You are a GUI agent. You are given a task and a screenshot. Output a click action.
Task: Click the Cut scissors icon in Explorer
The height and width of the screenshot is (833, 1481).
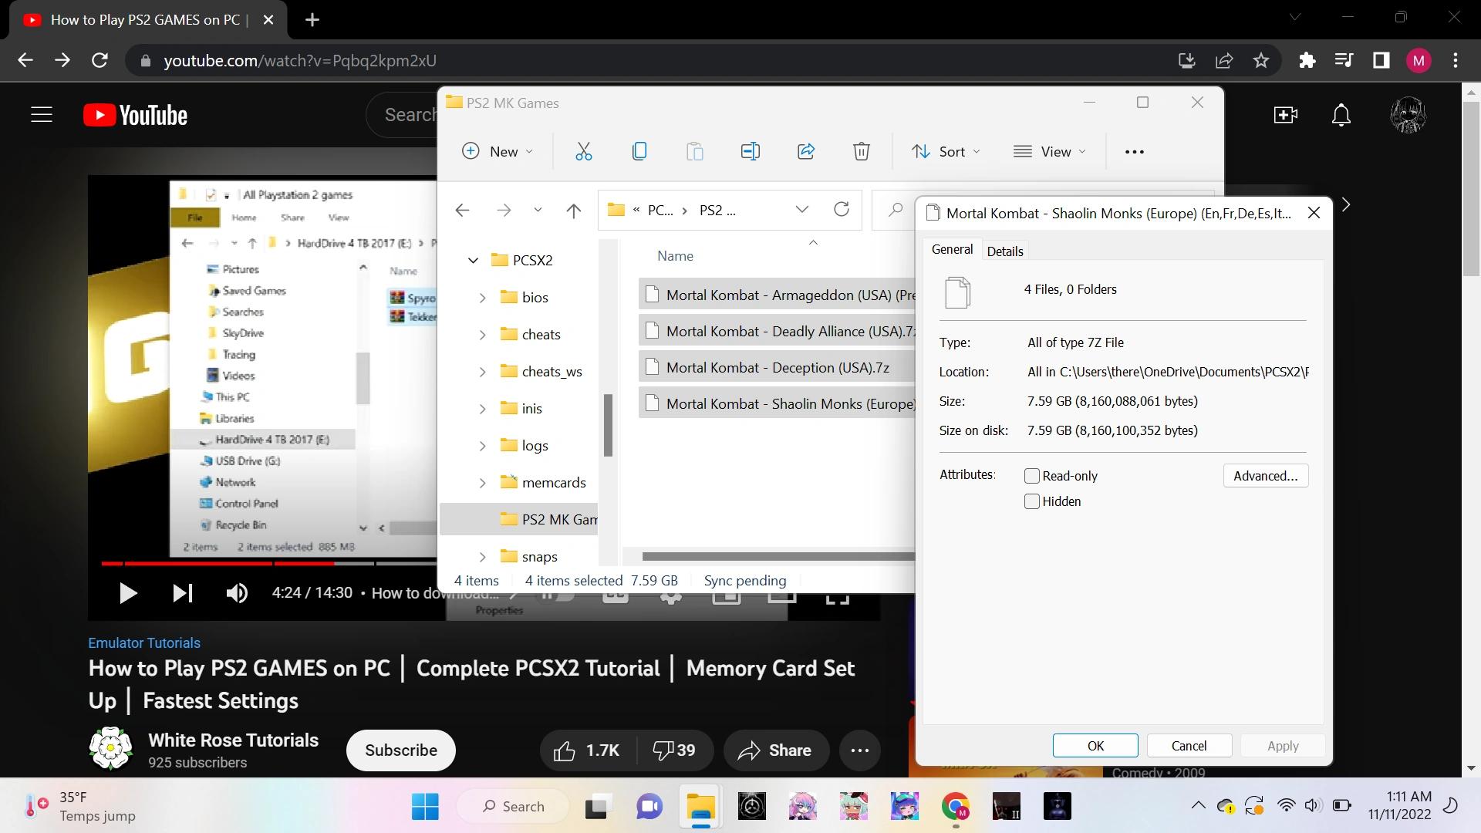click(584, 152)
